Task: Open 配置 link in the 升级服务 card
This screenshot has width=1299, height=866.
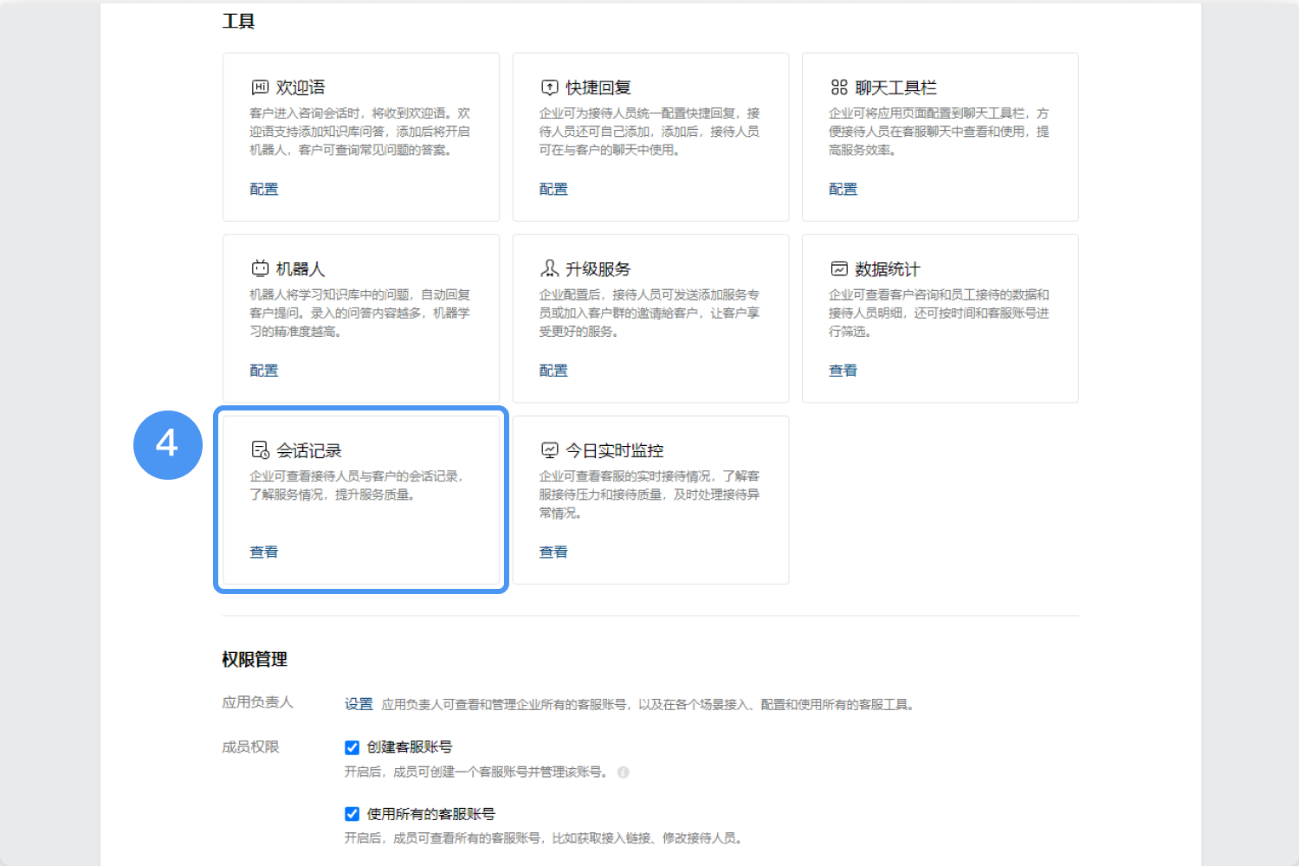Action: (553, 371)
